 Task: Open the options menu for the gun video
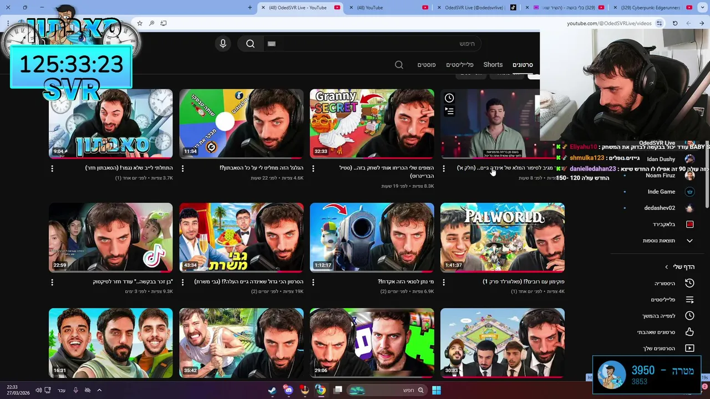[313, 282]
